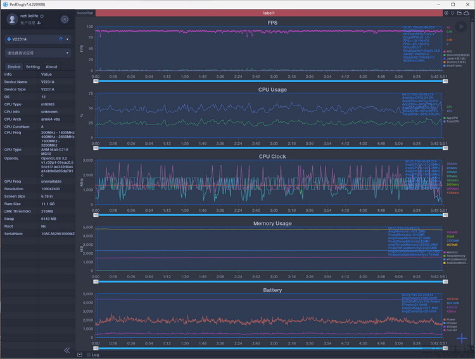Click the CPU Clock chart left range handle
The image size is (475, 359).
96,215
